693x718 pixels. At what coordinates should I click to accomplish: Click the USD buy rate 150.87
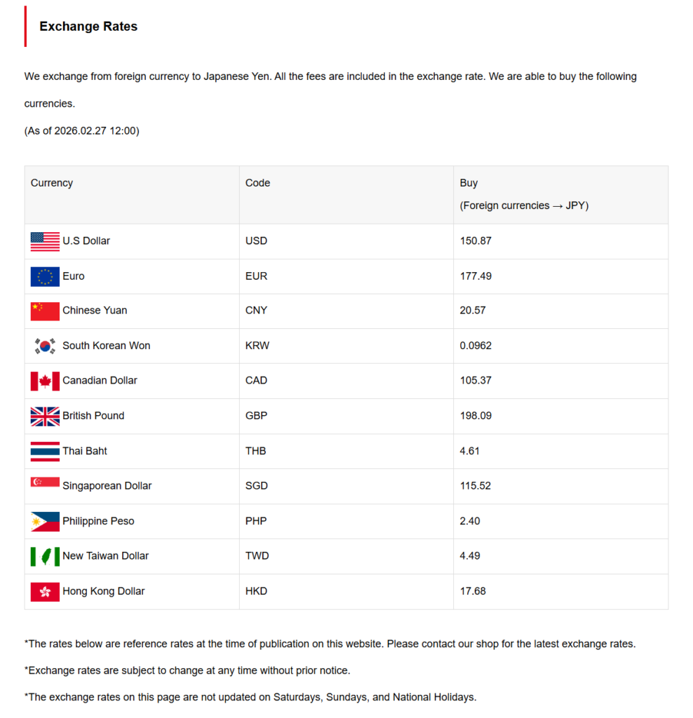click(476, 241)
